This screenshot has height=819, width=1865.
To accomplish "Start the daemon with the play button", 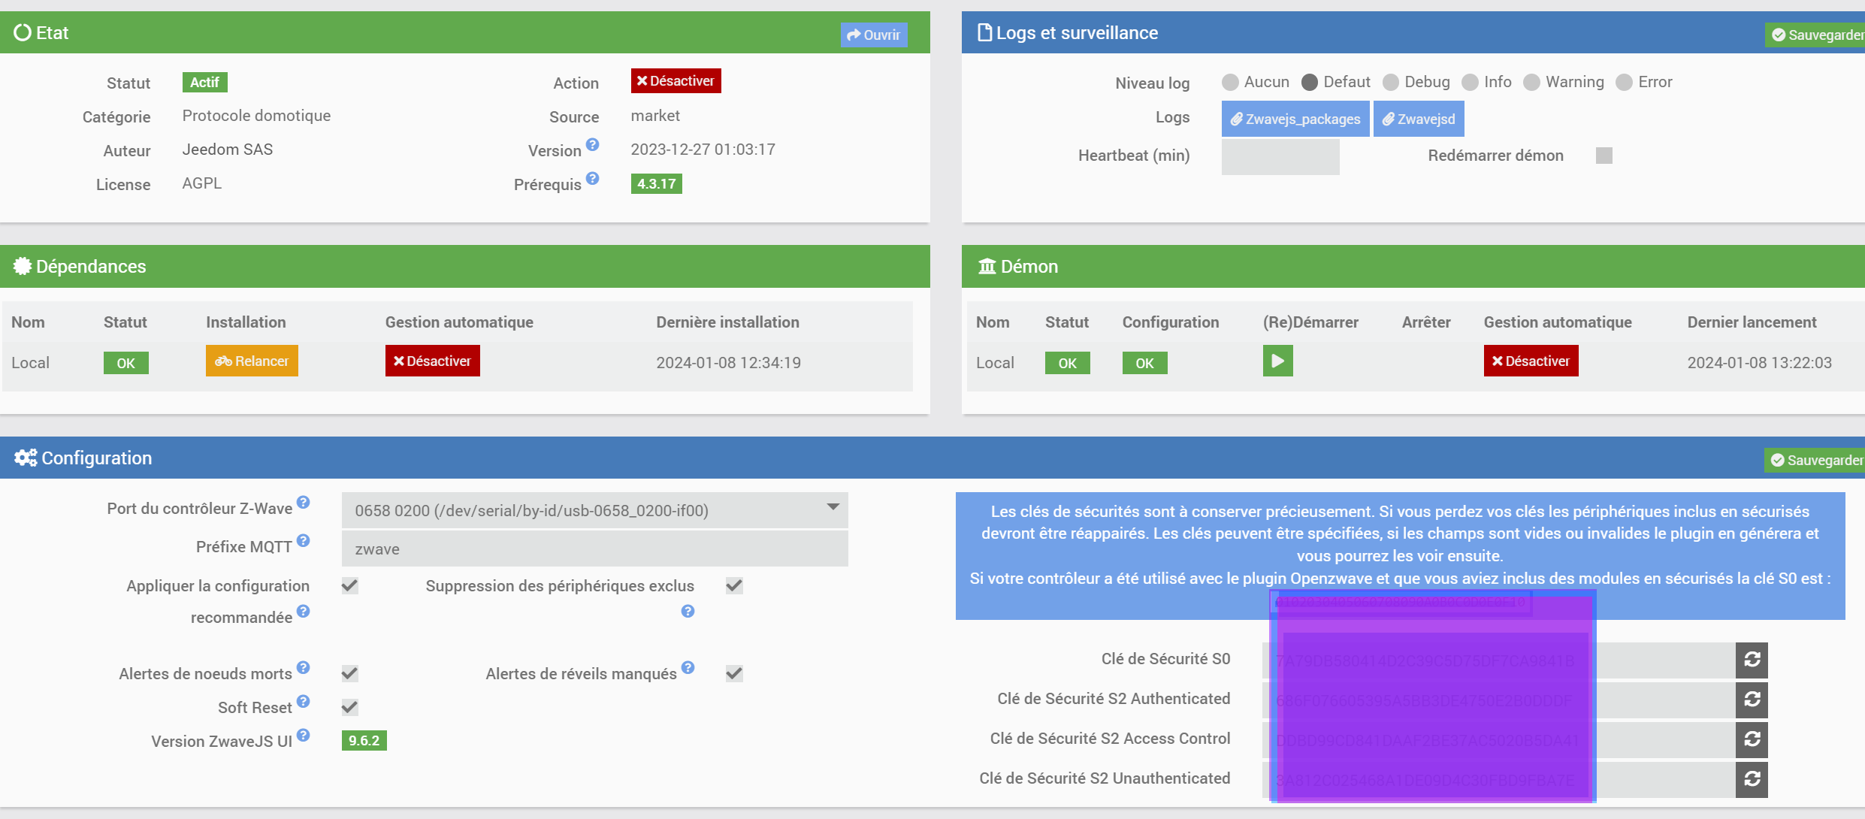I will [1277, 361].
